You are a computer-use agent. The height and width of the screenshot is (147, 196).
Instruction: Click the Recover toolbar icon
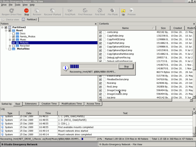(37, 11)
